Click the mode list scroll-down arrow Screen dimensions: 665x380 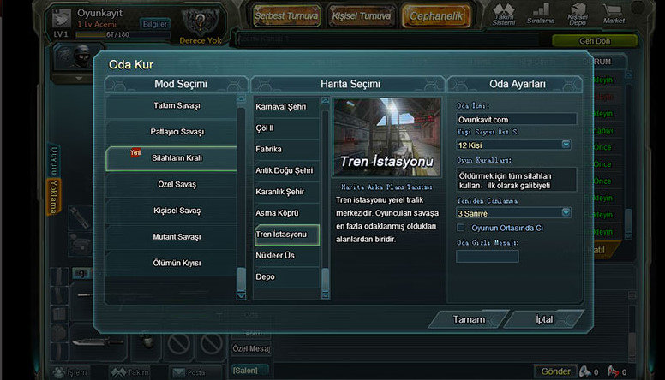[241, 295]
